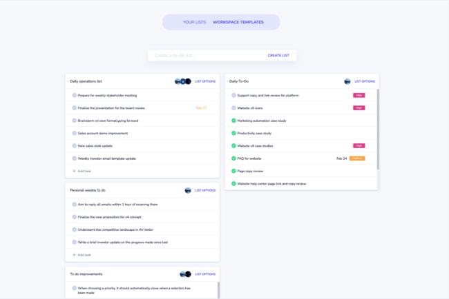
Task: Click the plus icon under Daily operations list
Action: [75, 171]
